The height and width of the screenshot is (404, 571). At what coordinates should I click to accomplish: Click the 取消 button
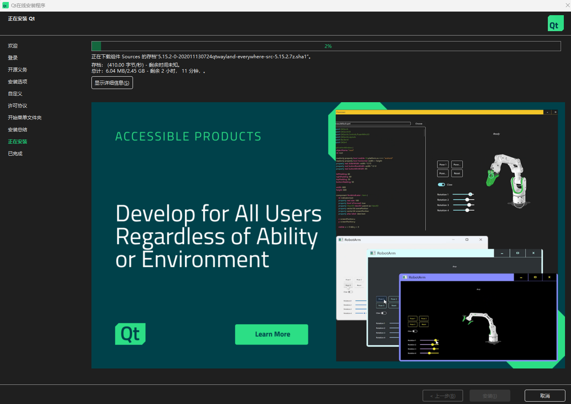[545, 396]
